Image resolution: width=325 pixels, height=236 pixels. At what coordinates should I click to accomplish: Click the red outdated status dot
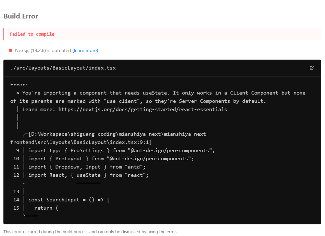pyautogui.click(x=11, y=50)
